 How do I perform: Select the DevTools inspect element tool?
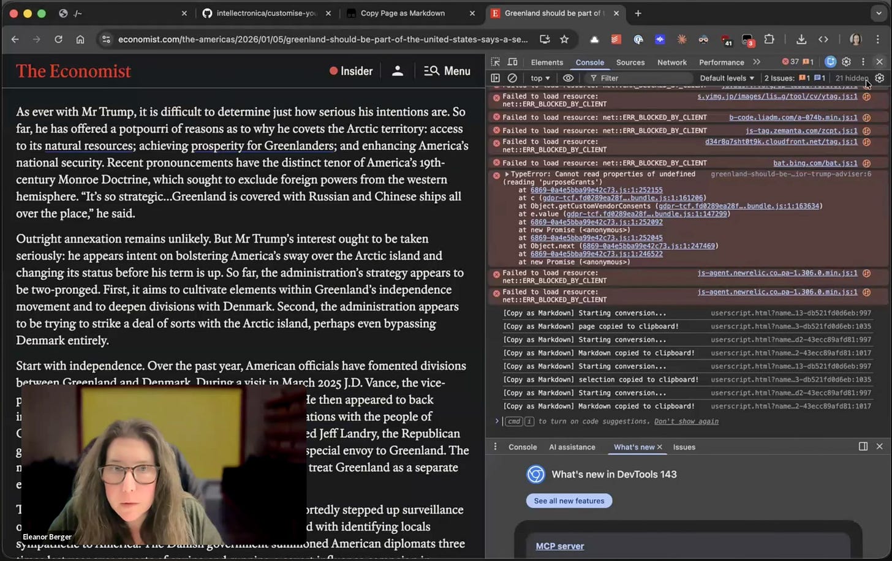[496, 62]
